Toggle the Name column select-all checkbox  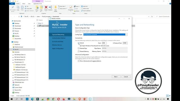37,20
